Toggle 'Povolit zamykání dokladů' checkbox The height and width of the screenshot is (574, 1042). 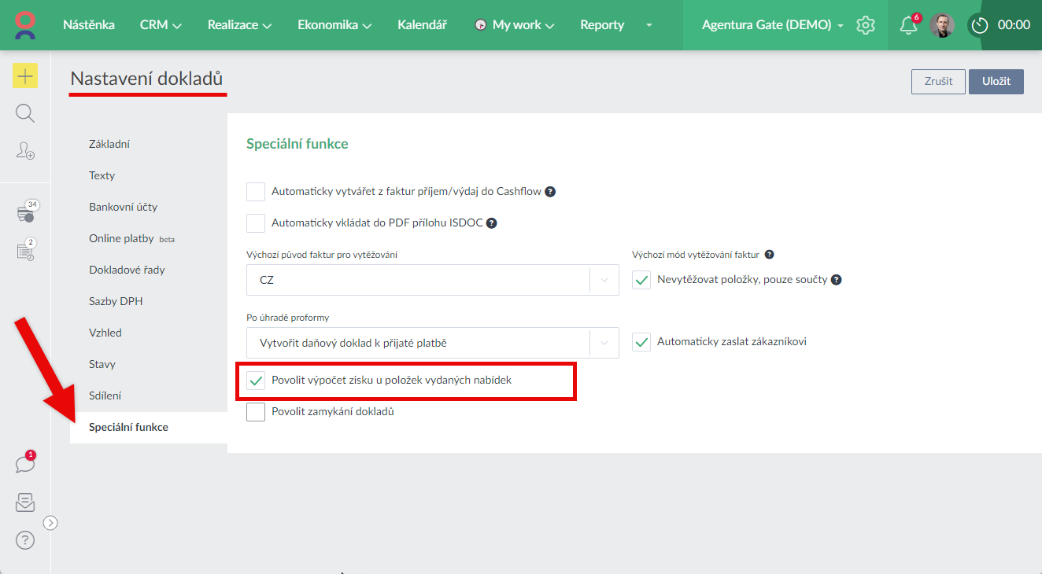coord(256,412)
